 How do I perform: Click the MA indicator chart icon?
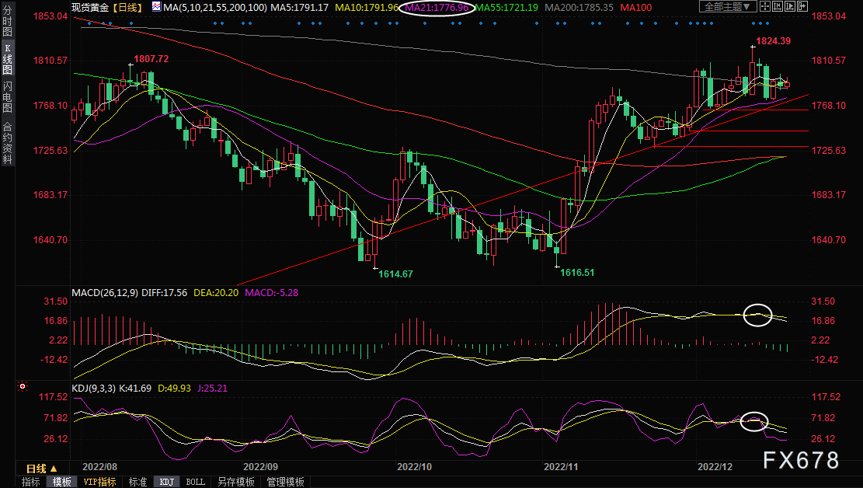click(x=155, y=7)
